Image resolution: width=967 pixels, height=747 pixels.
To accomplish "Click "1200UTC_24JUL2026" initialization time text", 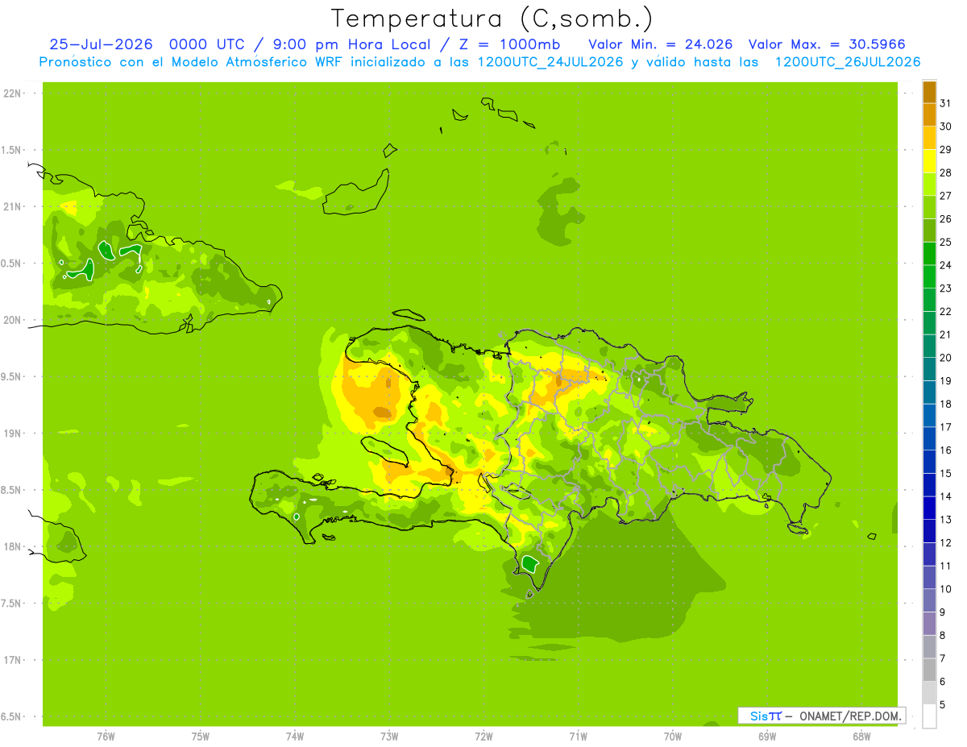I will click(550, 62).
